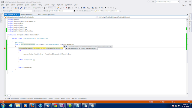Open the FILE menu
192x108 pixels.
[3, 5]
